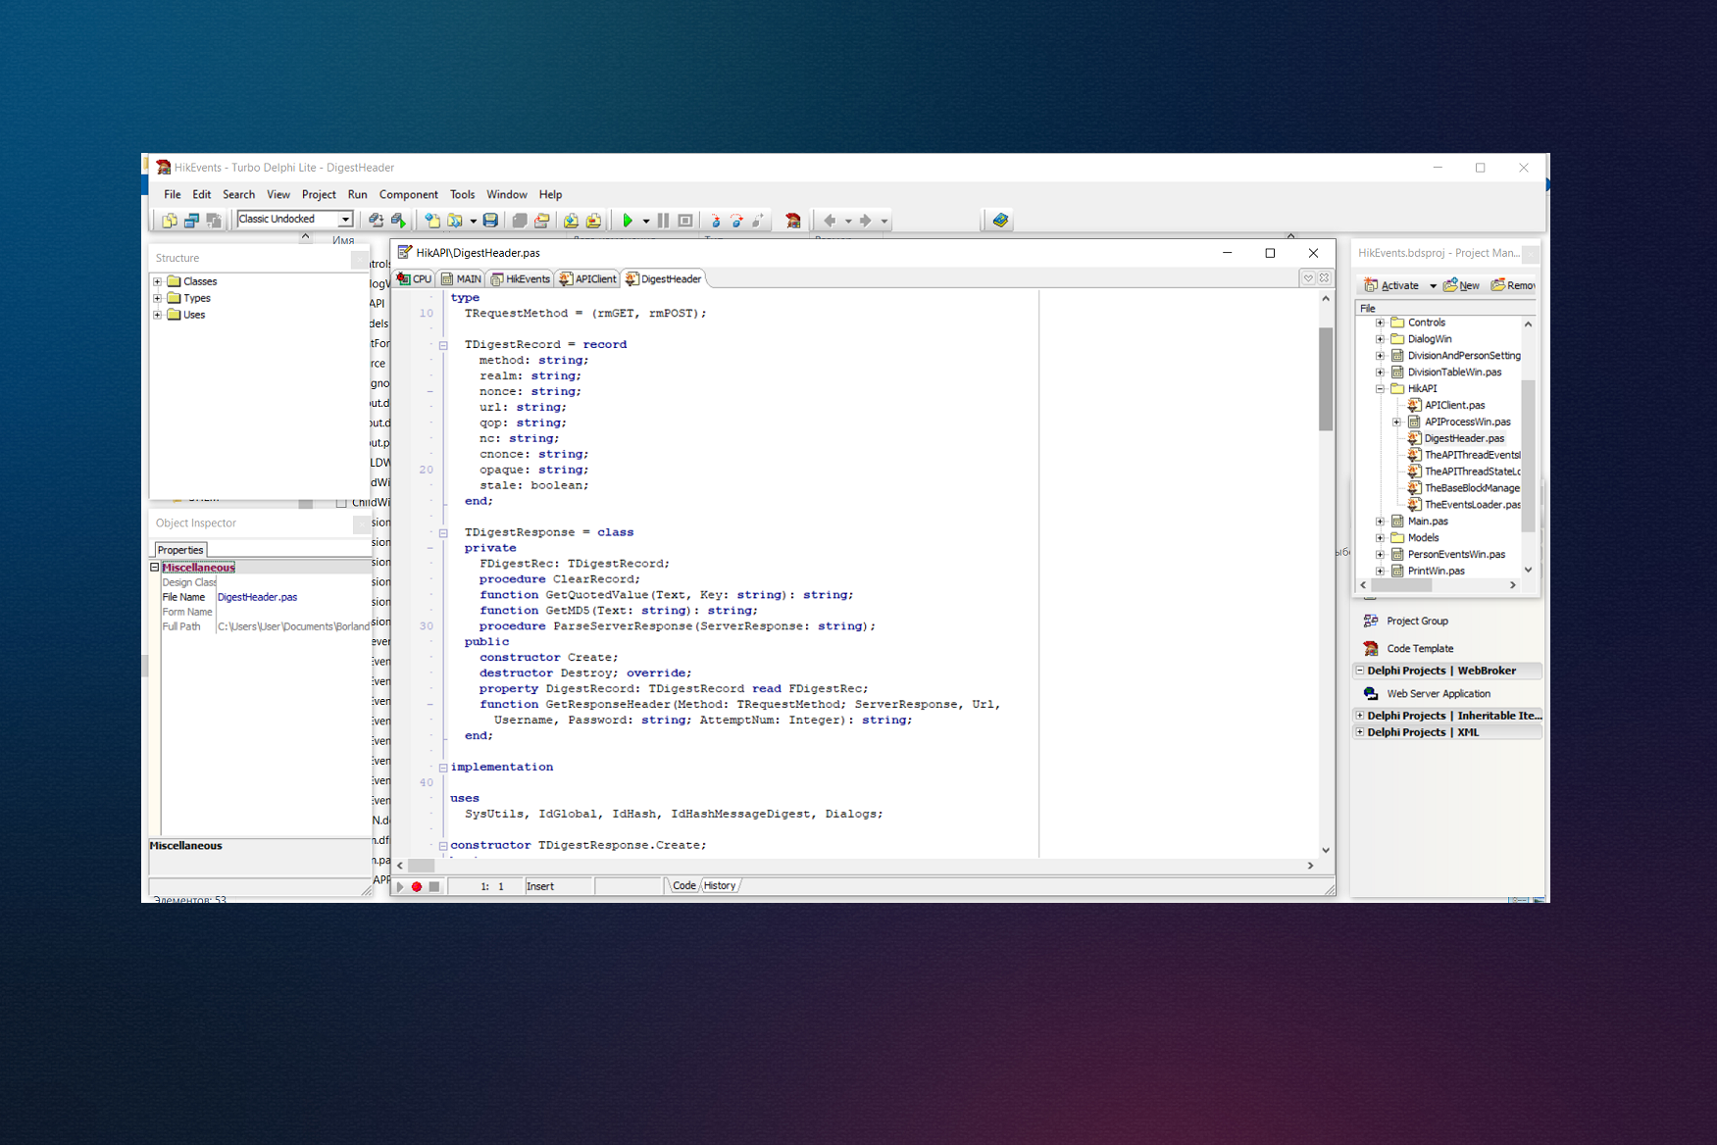Collapse the Miscellaneous category in Object Inspector
Image resolution: width=1717 pixels, height=1145 pixels.
[x=154, y=567]
